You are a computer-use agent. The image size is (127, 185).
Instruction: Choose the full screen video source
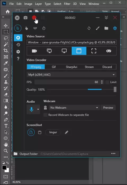click(49, 51)
